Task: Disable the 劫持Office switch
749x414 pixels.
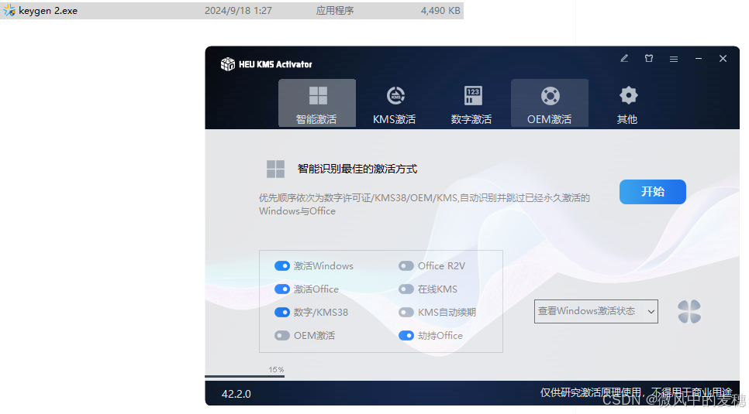Action: [x=406, y=336]
